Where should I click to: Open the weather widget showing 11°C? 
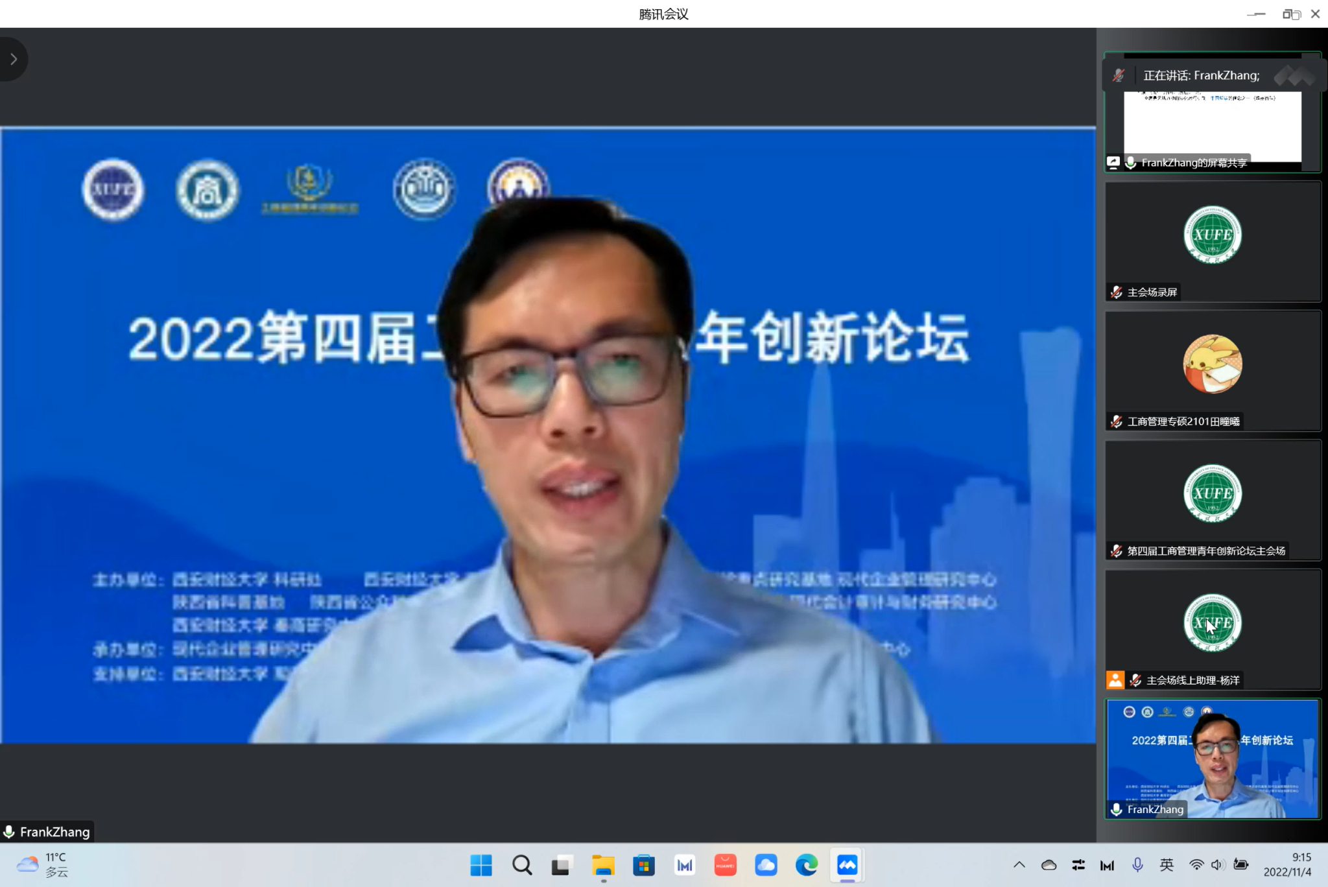(42, 865)
